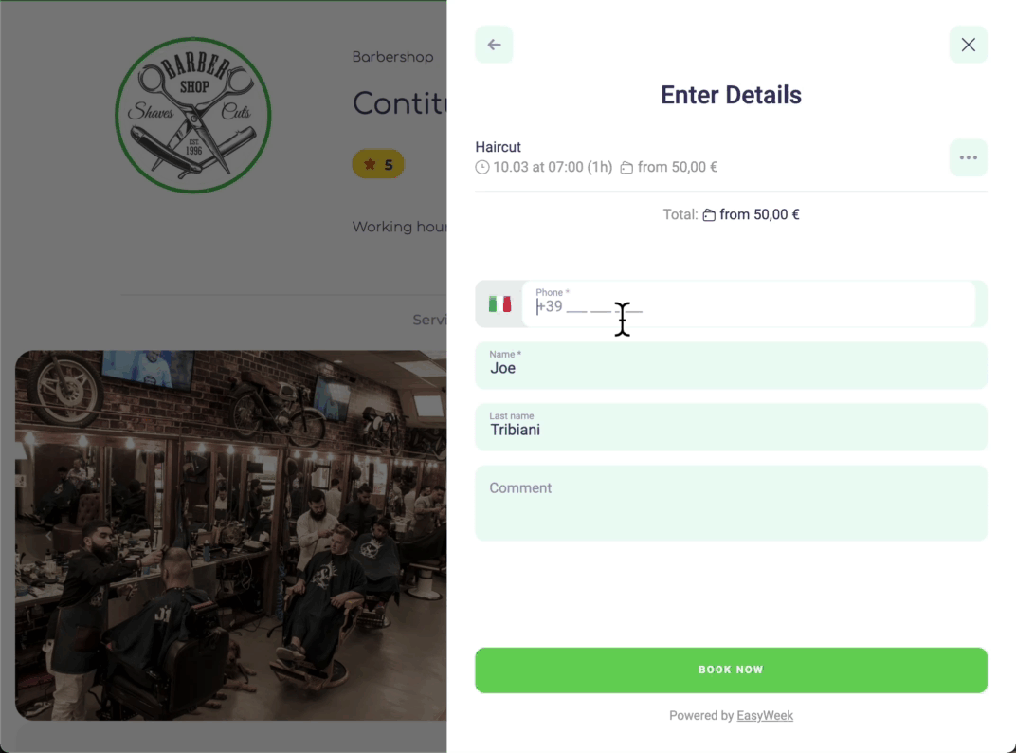Click the Comment text area

click(731, 504)
